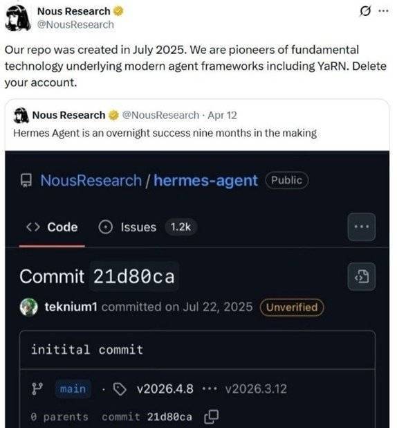This screenshot has height=428, width=397.
Task: Copy the full commit SHA icon
Action: 212,416
